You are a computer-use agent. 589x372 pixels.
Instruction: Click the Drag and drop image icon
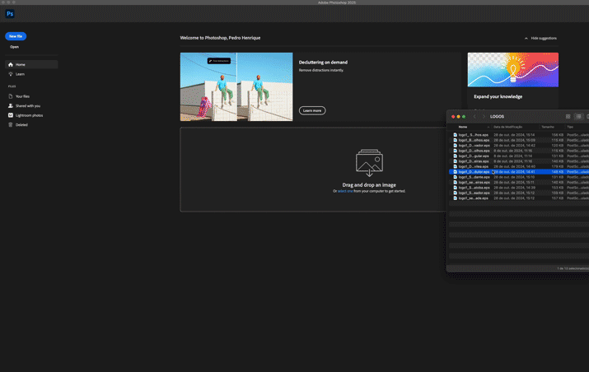(369, 162)
